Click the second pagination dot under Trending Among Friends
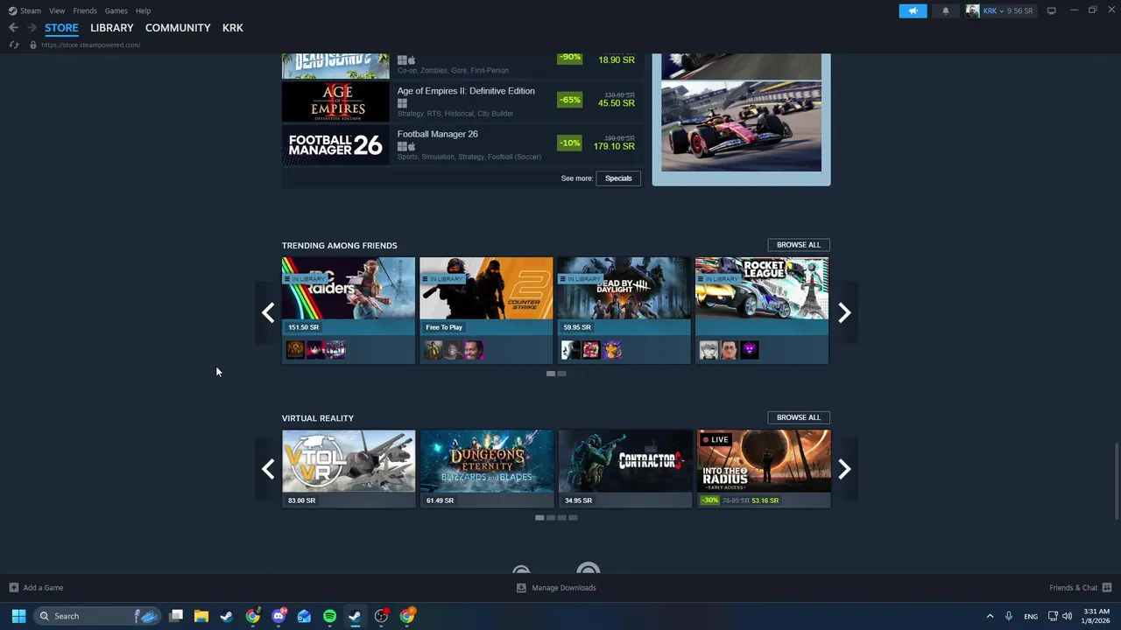 point(562,374)
